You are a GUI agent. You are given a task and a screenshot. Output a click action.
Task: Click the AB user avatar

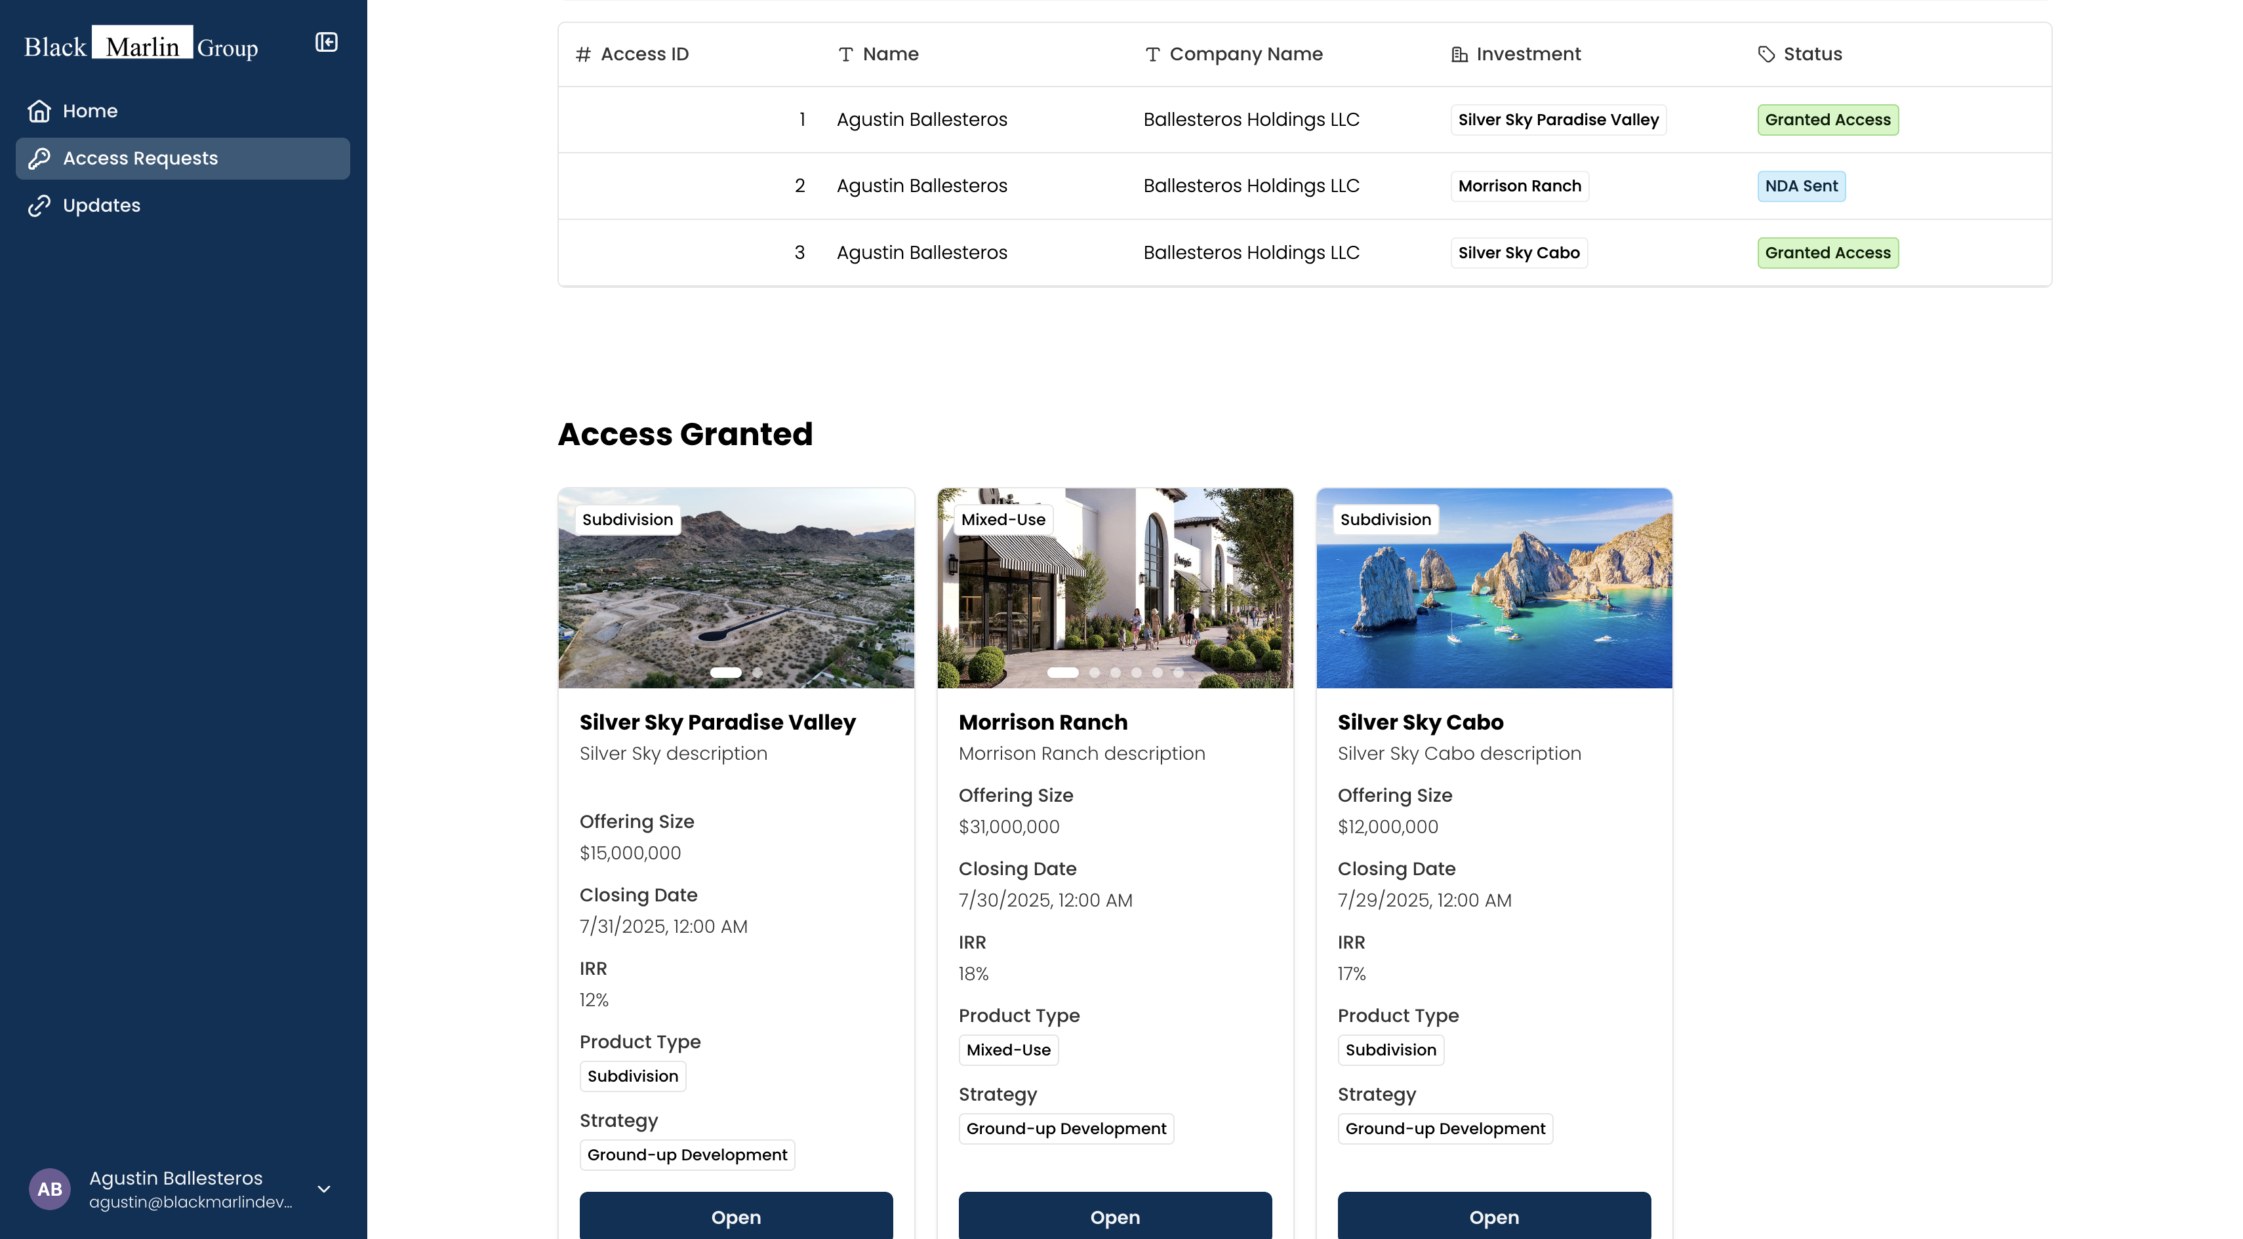[50, 1189]
